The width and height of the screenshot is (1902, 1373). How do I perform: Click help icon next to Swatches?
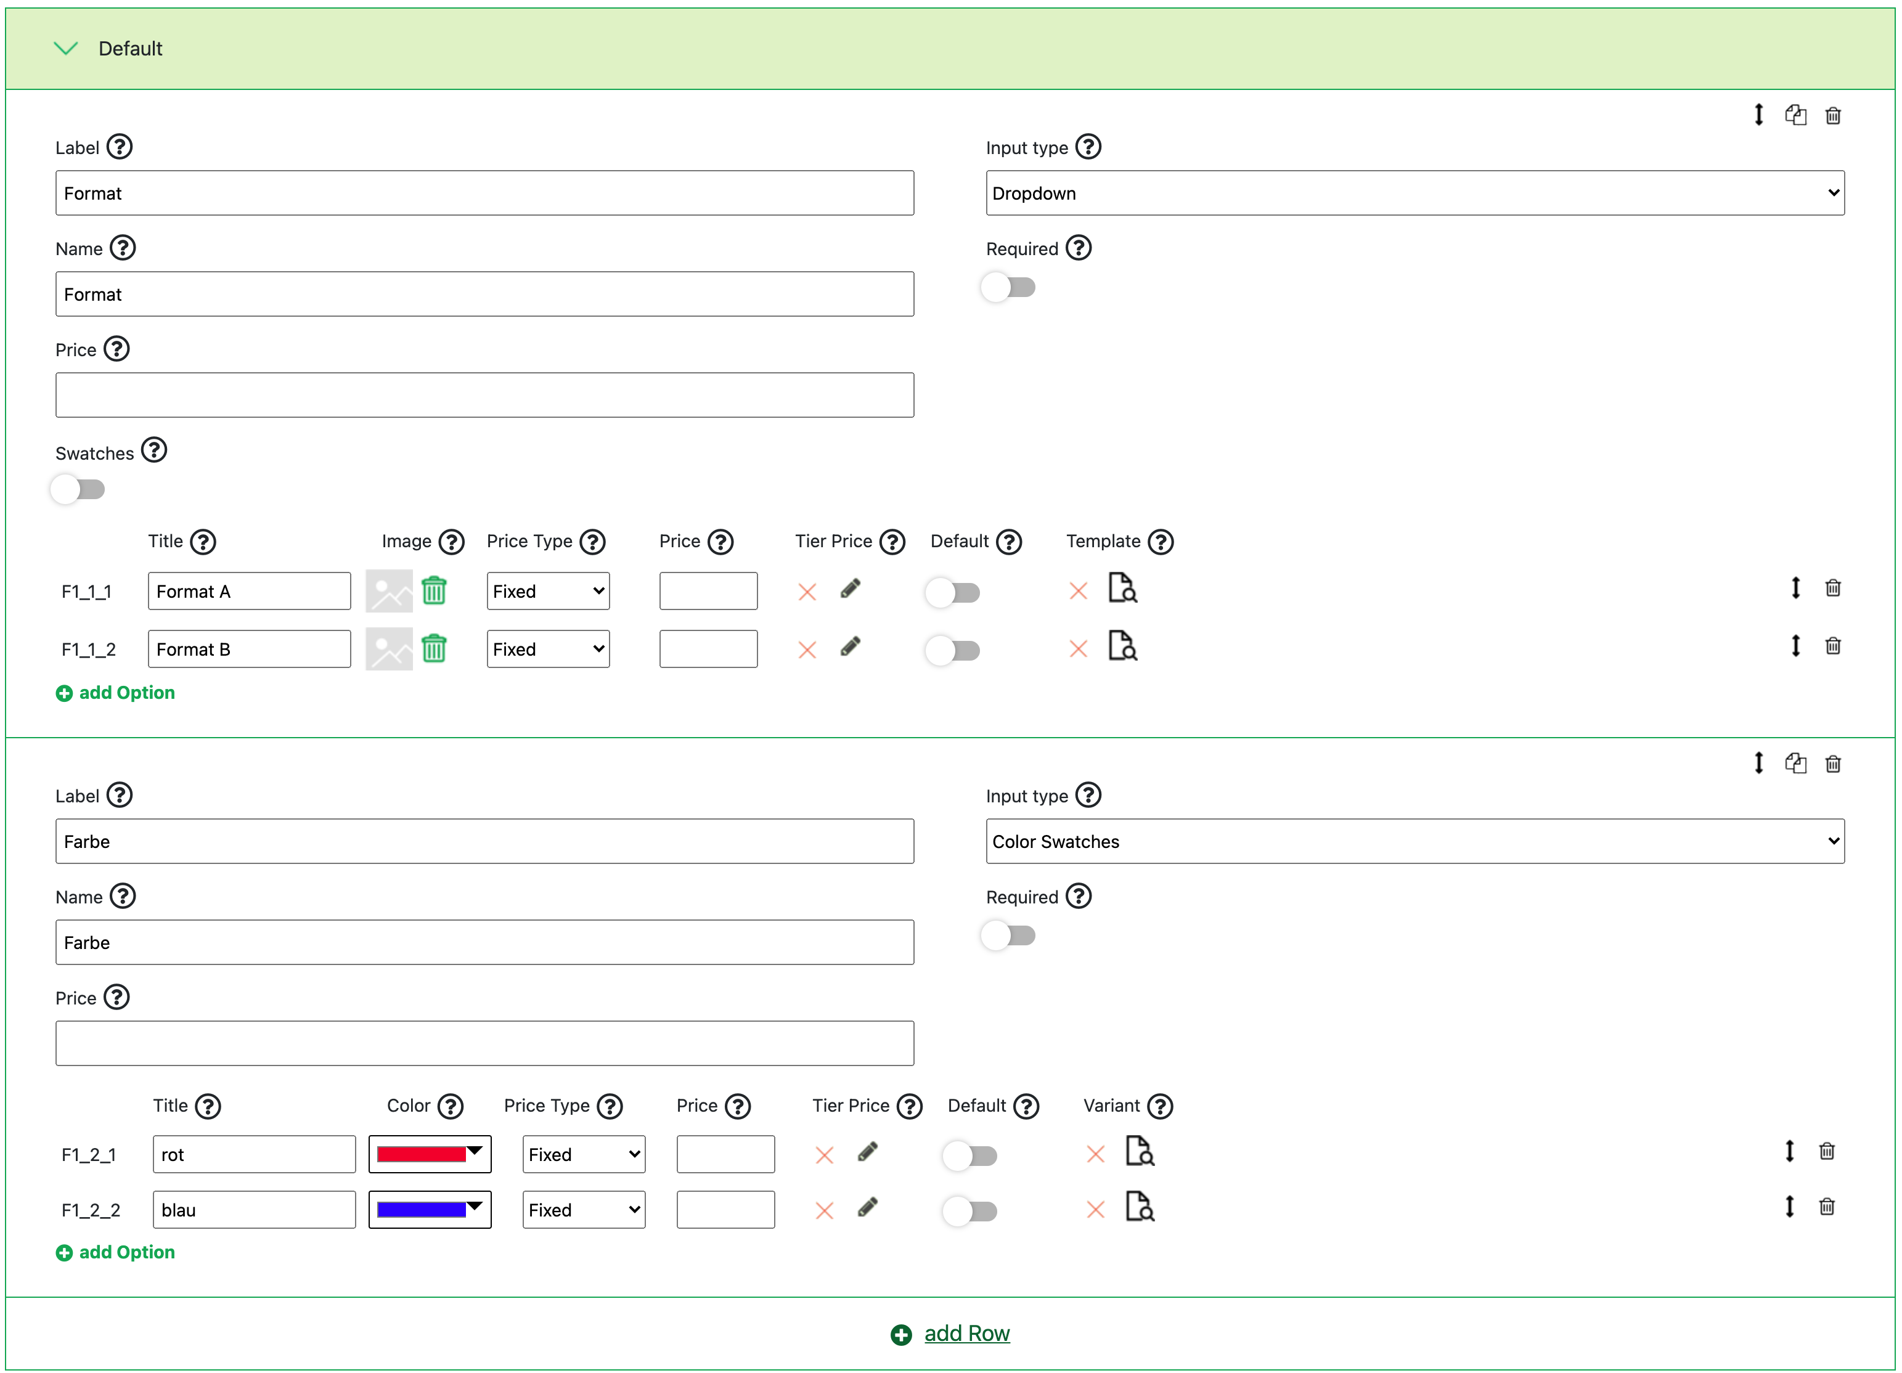[154, 450]
